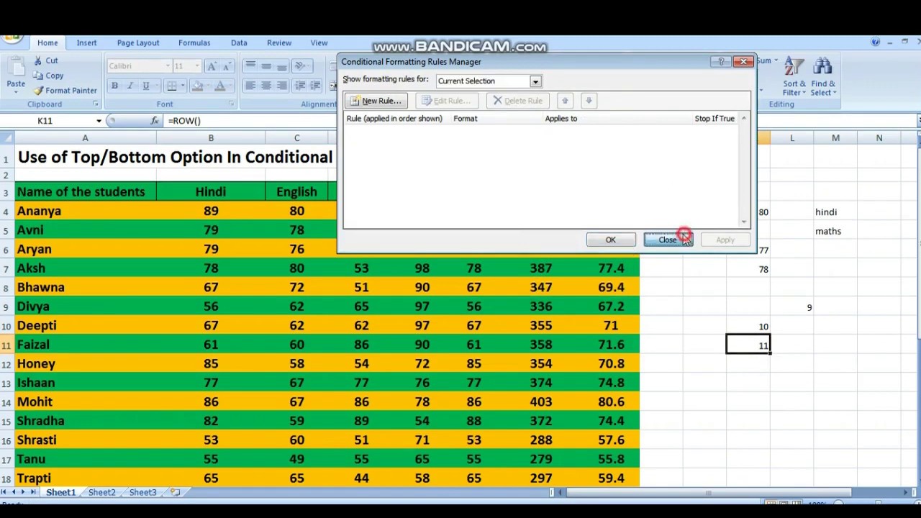921x518 pixels.
Task: Toggle Bold formatting in Font group
Action: coord(114,86)
